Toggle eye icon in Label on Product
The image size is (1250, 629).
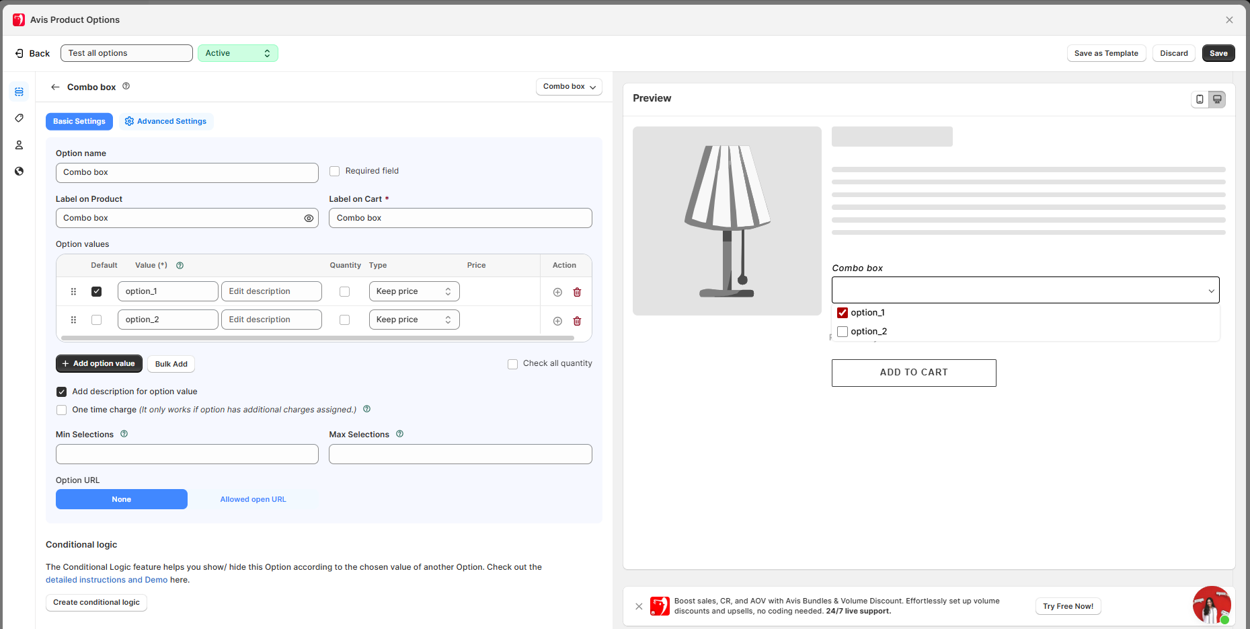[x=309, y=218]
